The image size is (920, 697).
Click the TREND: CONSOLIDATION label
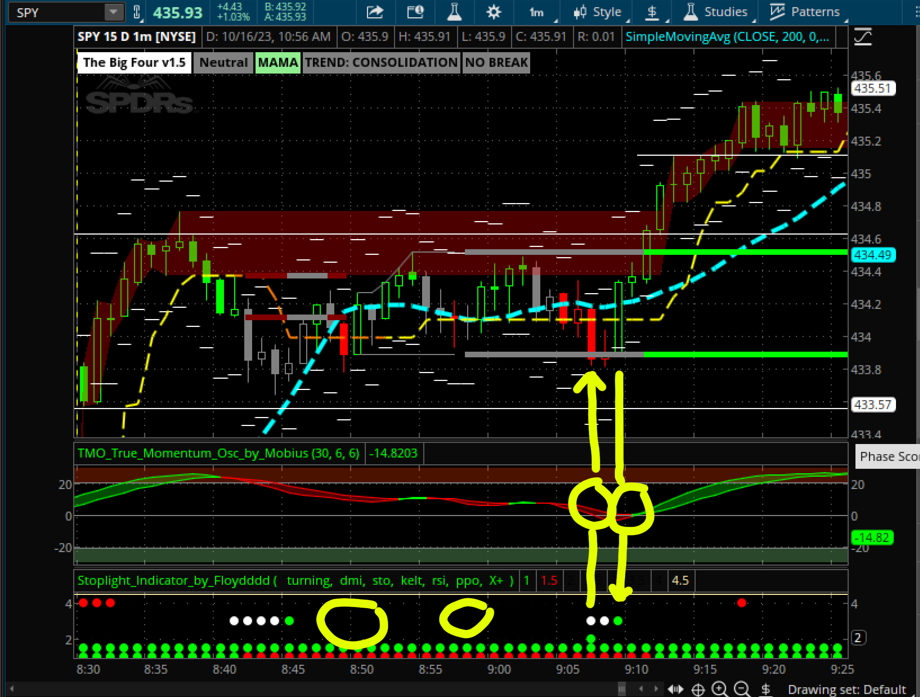click(x=381, y=62)
